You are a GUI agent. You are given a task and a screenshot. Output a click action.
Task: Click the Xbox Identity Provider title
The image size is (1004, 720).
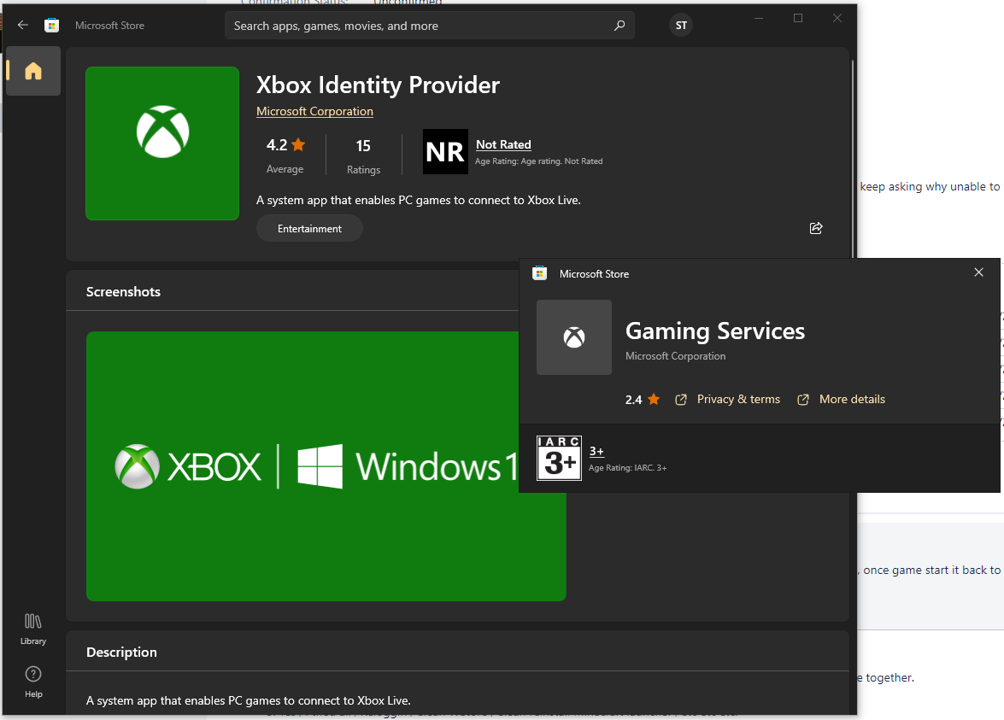[378, 85]
